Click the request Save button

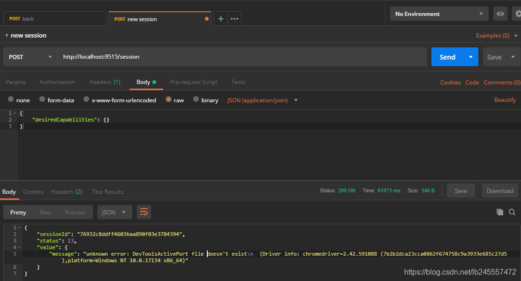[494, 57]
